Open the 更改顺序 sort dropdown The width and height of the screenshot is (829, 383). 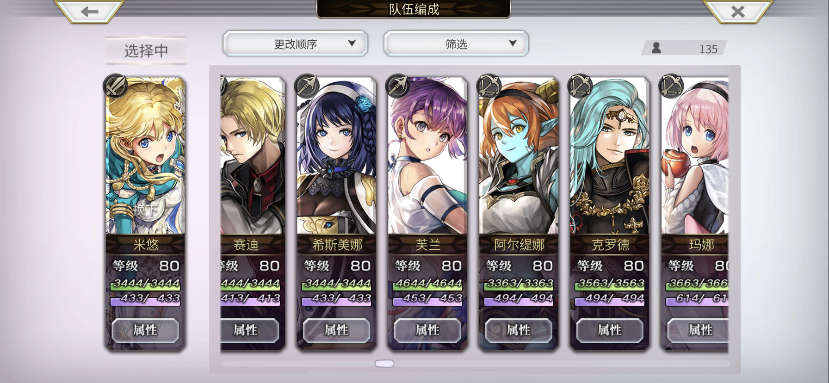point(296,44)
